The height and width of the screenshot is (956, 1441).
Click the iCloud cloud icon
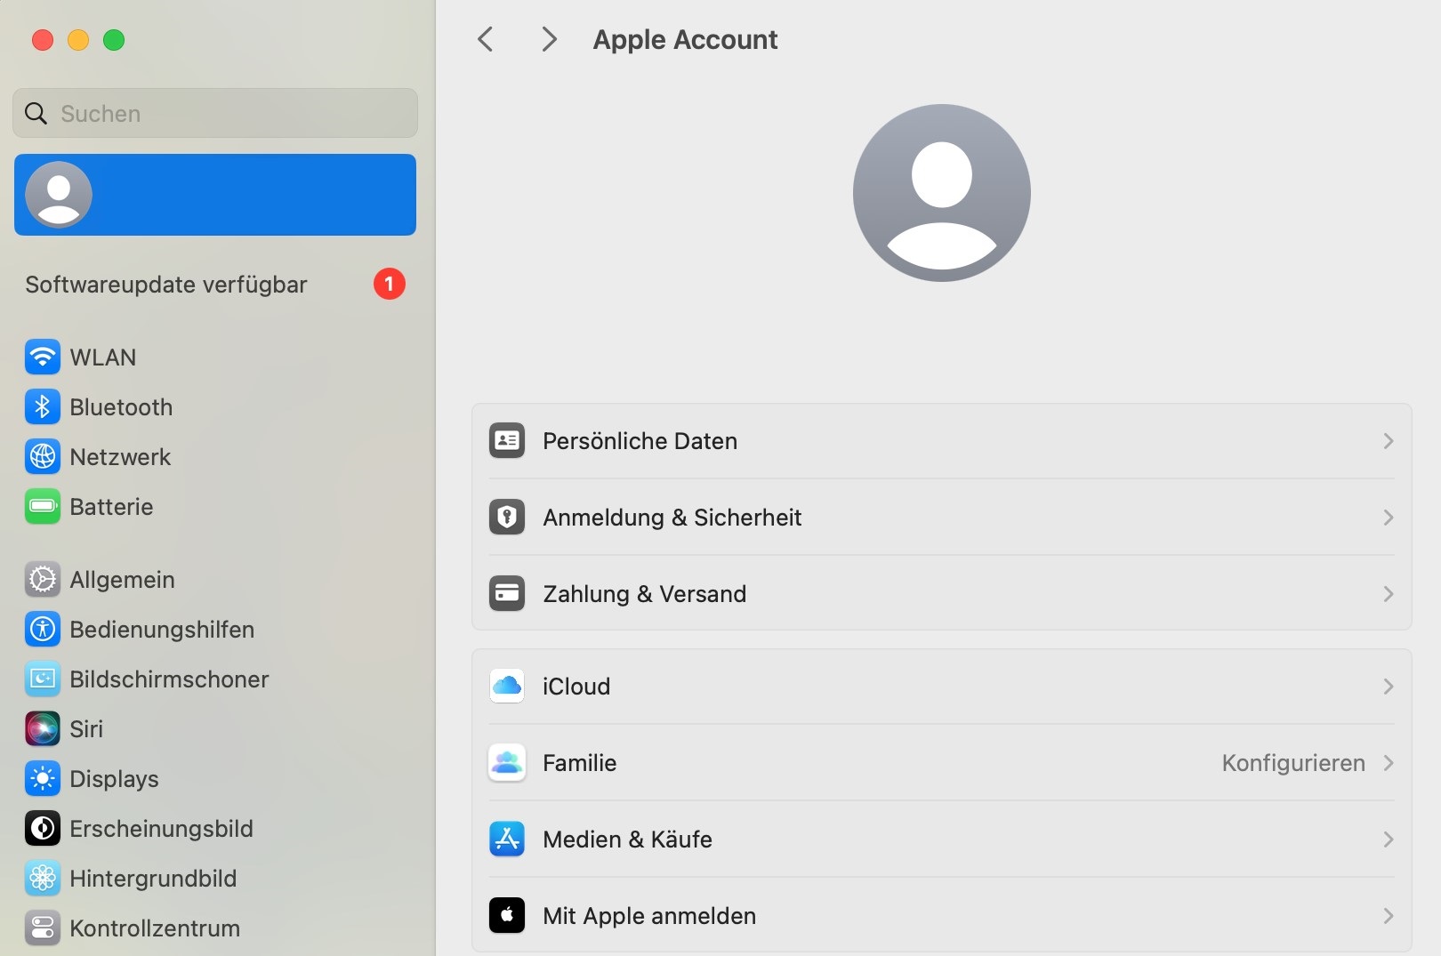coord(507,687)
